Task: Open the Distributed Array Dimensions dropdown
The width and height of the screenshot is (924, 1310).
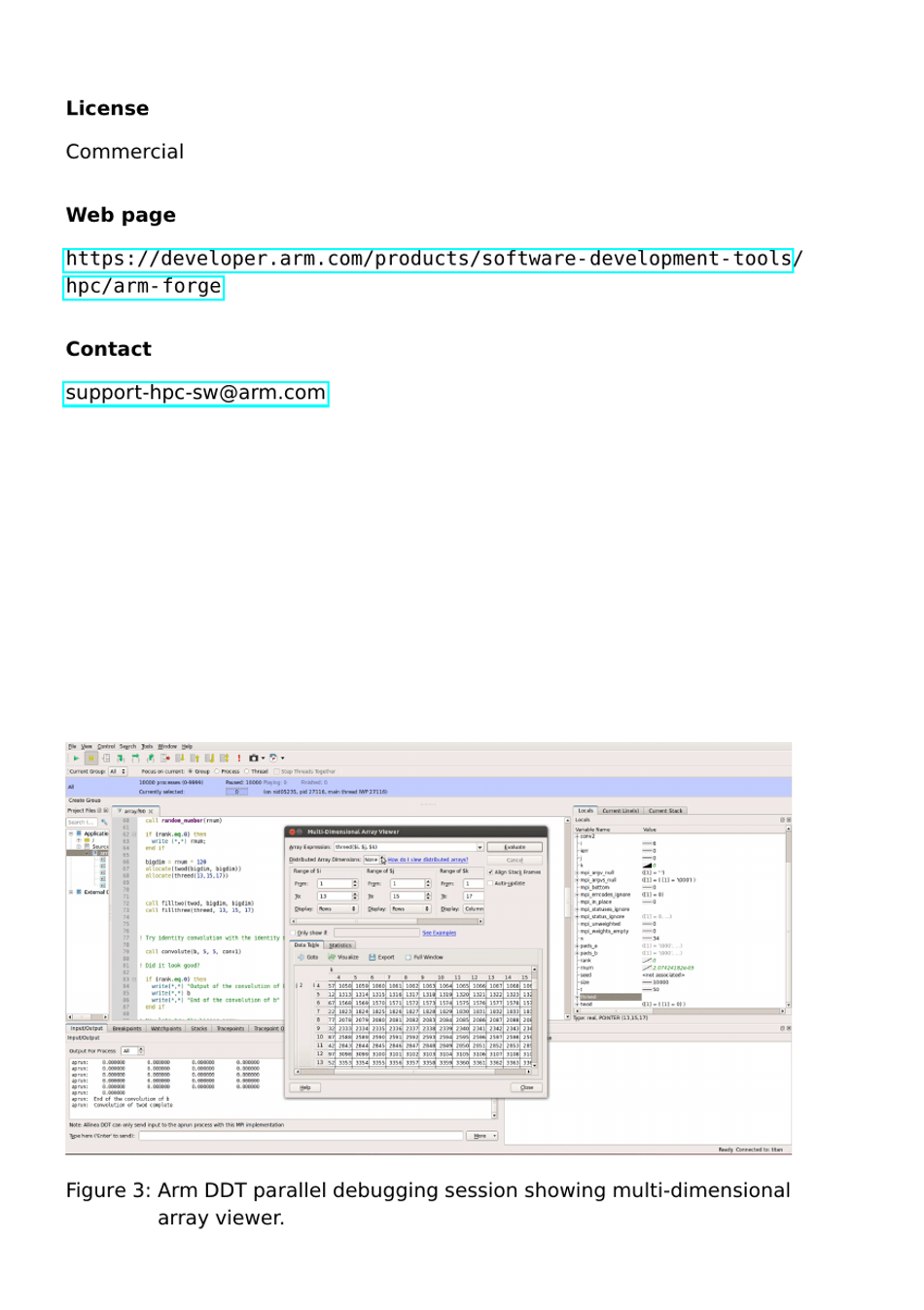Action: [x=373, y=860]
